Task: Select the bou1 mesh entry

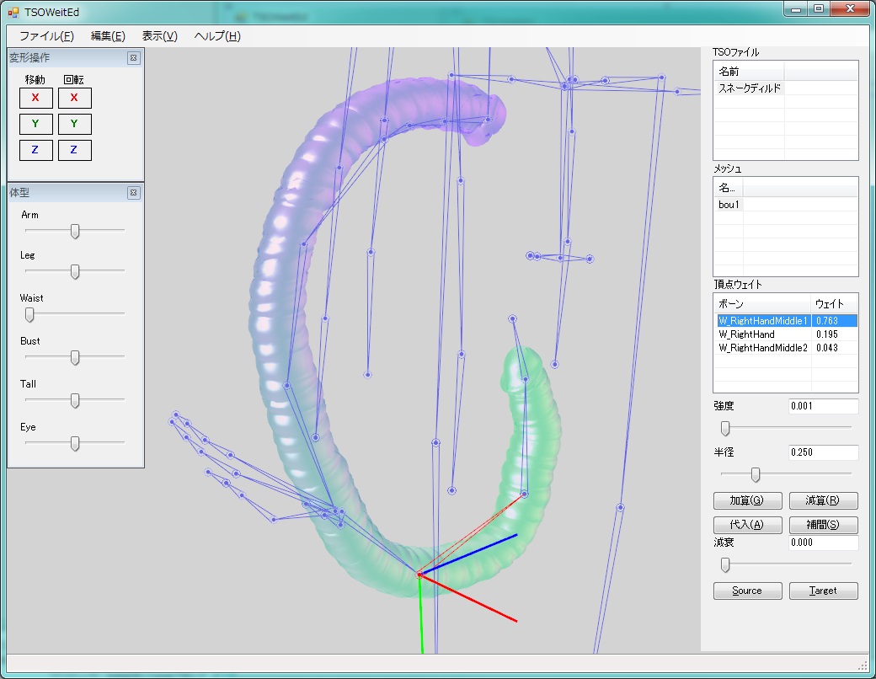Action: coord(729,205)
